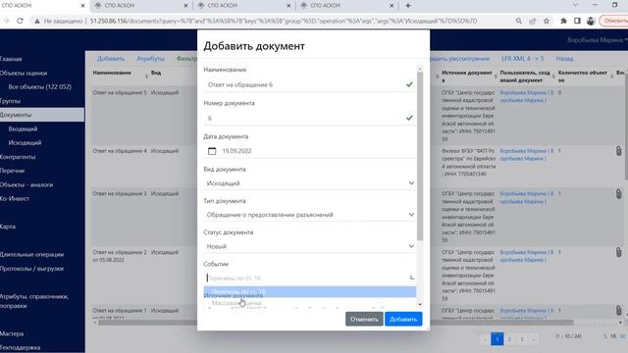
Task: Open 'Ко-Инвест' in the sidebar
Action: [x=15, y=198]
